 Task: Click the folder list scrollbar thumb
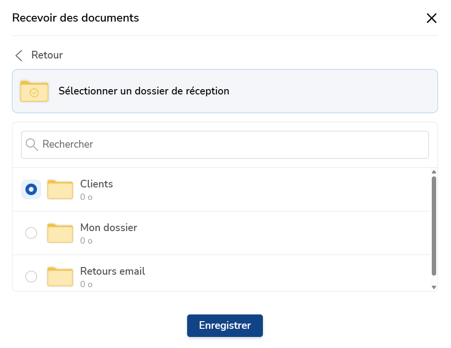click(434, 226)
